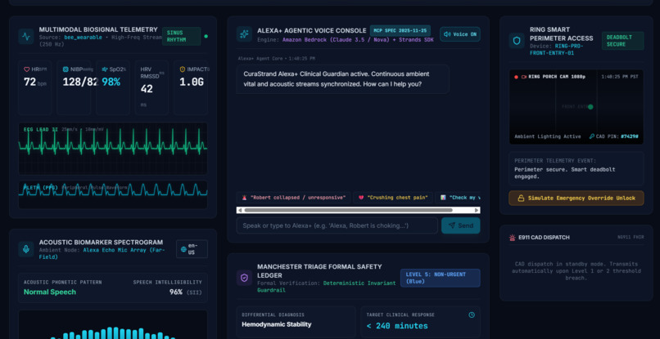This screenshot has width=660, height=339.
Task: Click the green status dot next to Sinus Rhythm
Action: [206, 37]
